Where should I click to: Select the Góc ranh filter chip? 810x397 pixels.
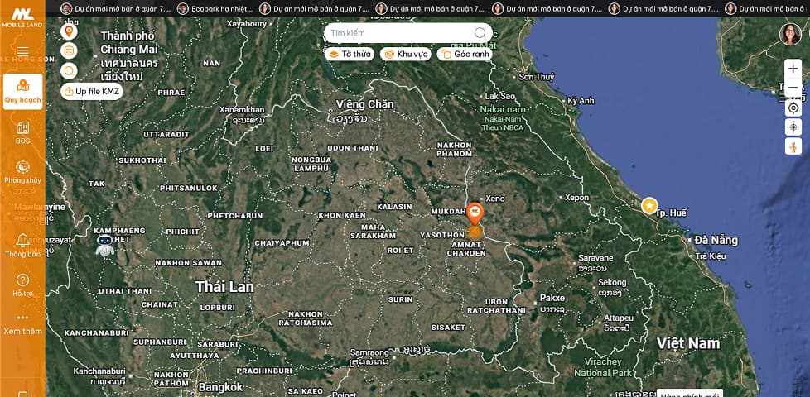click(x=465, y=54)
